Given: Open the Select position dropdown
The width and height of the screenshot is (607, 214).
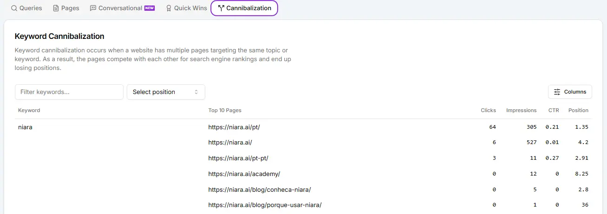Looking at the screenshot, I should [166, 92].
